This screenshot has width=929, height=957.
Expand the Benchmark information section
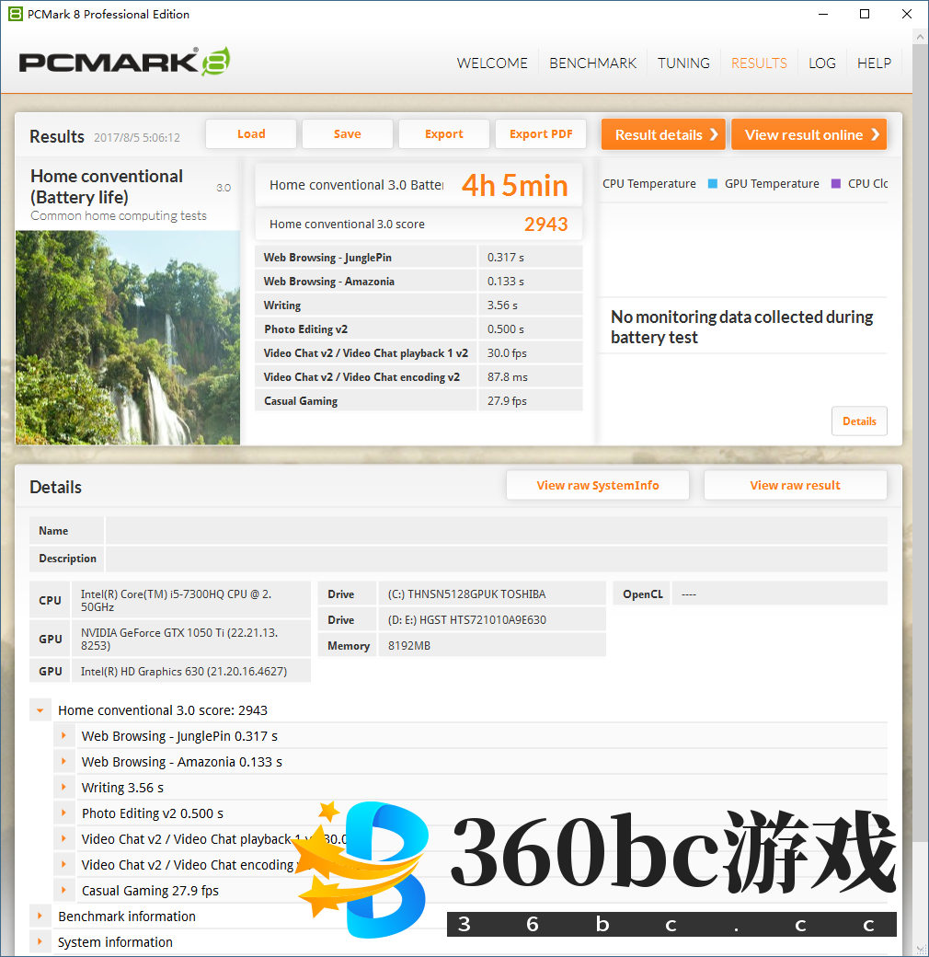(x=40, y=917)
